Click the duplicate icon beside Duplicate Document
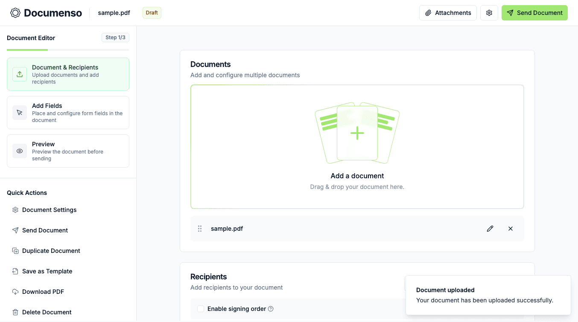 15,251
